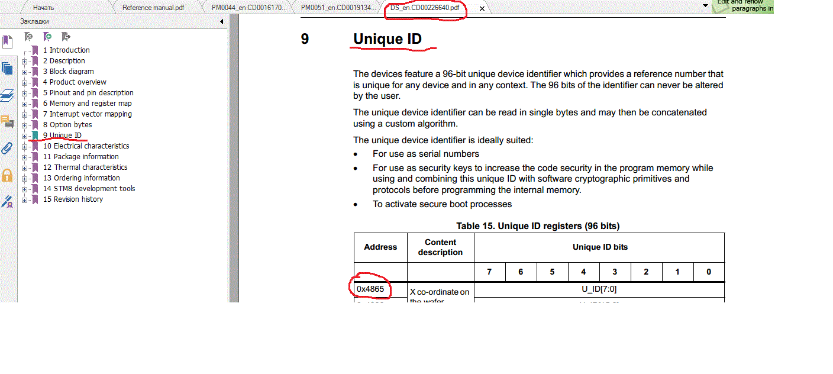Expand the '10 Electrical characteristics' bookmark node

click(x=25, y=146)
